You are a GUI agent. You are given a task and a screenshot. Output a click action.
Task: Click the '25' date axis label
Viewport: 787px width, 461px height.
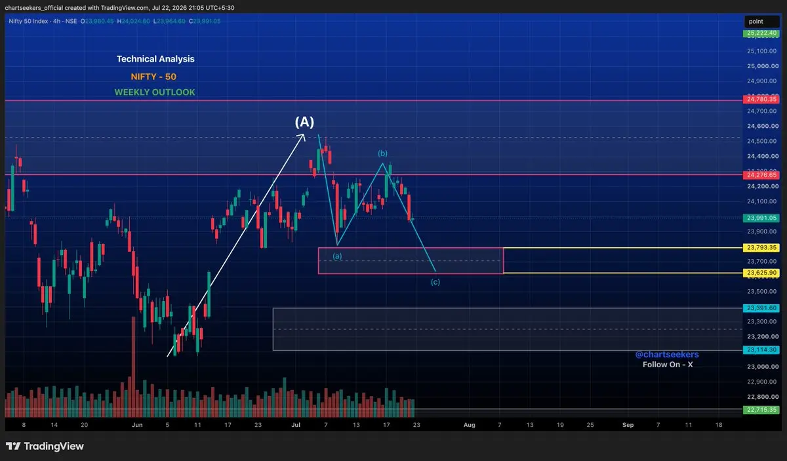coord(590,426)
